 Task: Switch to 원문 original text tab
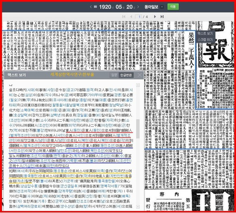(x=114, y=75)
